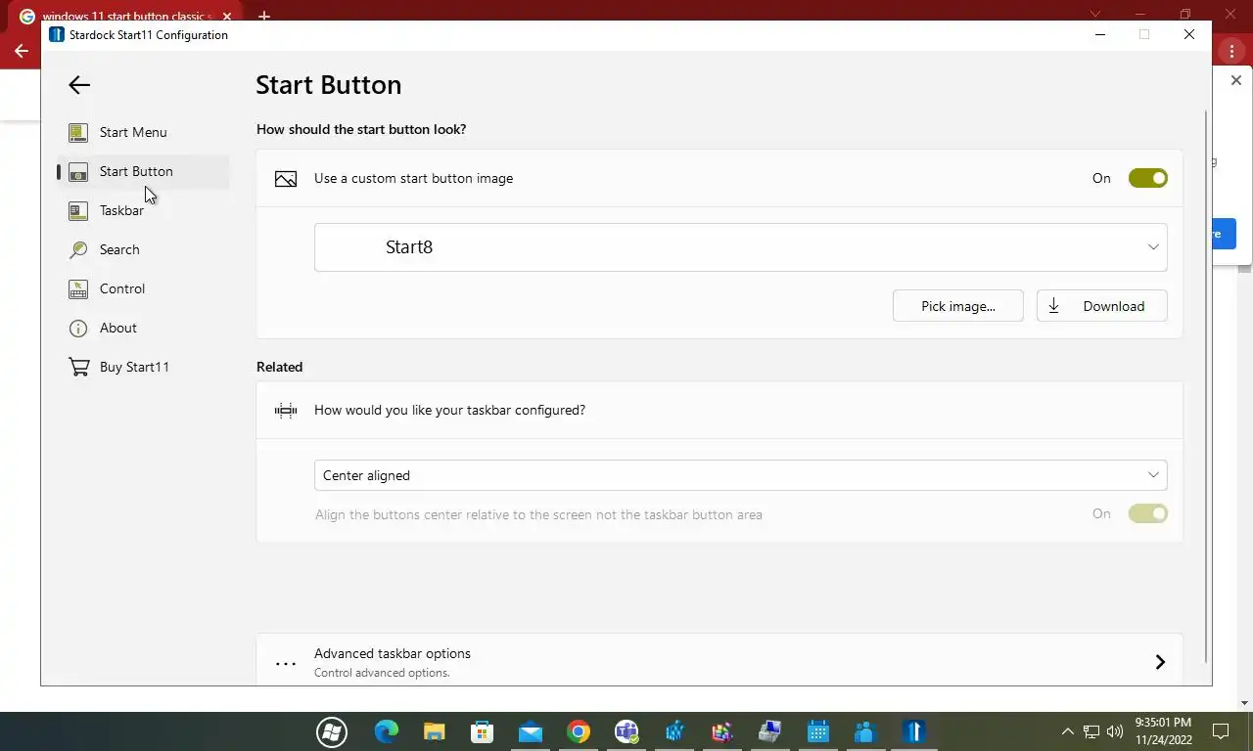Click the Taskbar sidebar icon
The height and width of the screenshot is (751, 1253).
[x=78, y=210]
